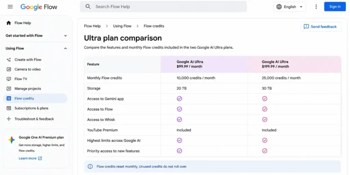Click the 10,000 credits / month cell

[196, 78]
